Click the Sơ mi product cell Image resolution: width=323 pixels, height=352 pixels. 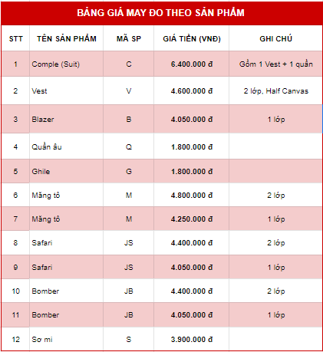[x=67, y=339]
